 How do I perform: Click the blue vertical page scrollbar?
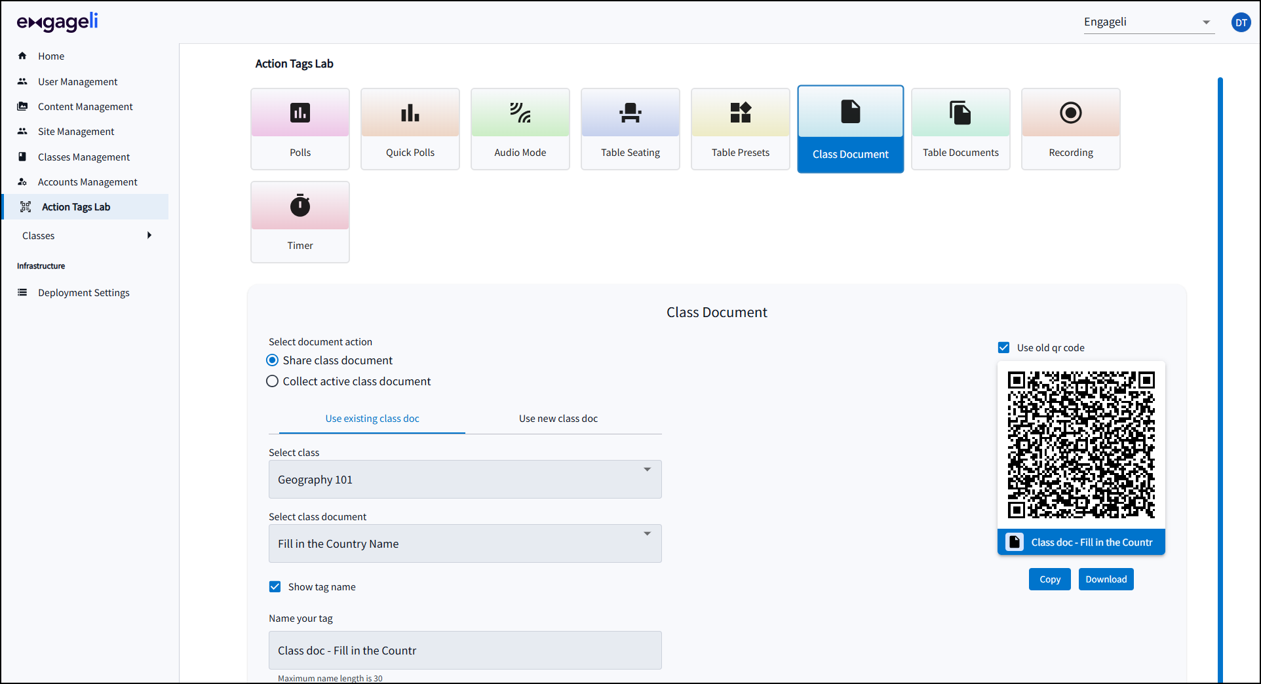[x=1220, y=380]
